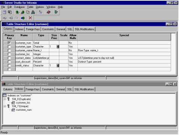
Task: Click the key icon of index 104_8
Action: (8, 99)
